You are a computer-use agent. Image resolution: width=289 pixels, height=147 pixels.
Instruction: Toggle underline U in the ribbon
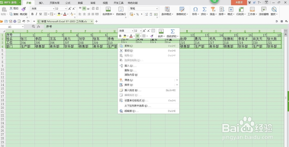click(40, 14)
